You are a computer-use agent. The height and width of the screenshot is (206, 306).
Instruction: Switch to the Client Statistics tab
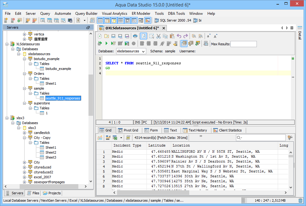tap(228, 130)
